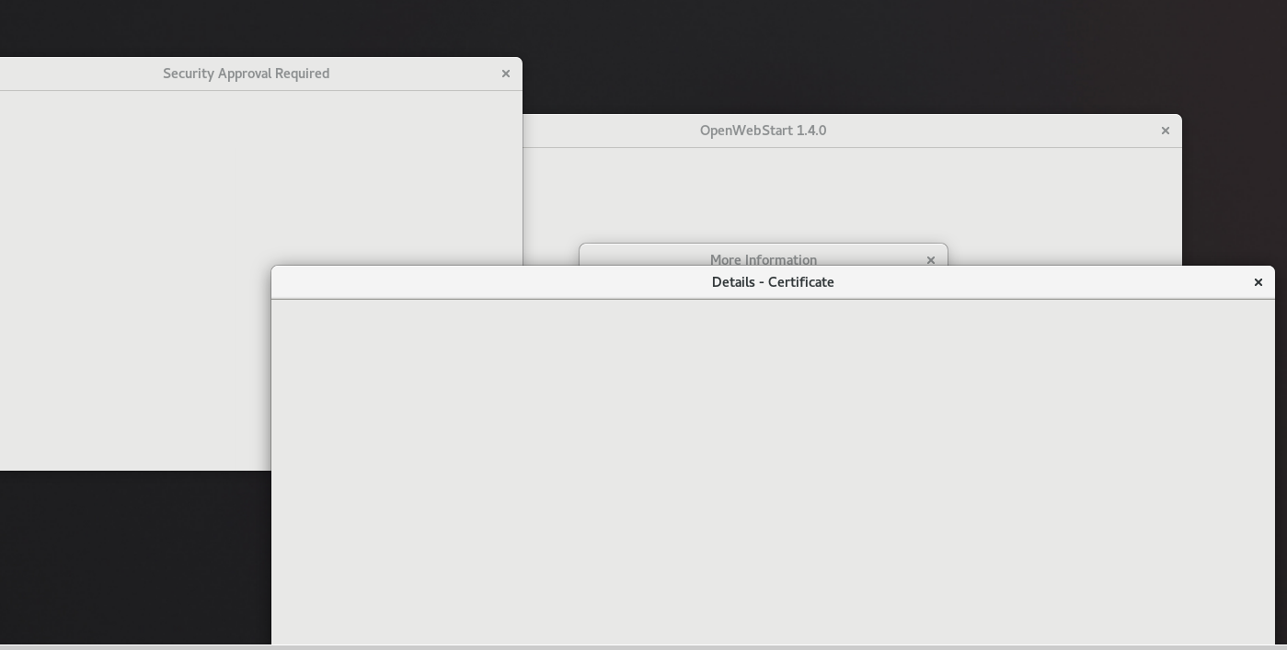Close the Details - Certificate window
Screen dimensions: 1287x650
coord(1258,282)
